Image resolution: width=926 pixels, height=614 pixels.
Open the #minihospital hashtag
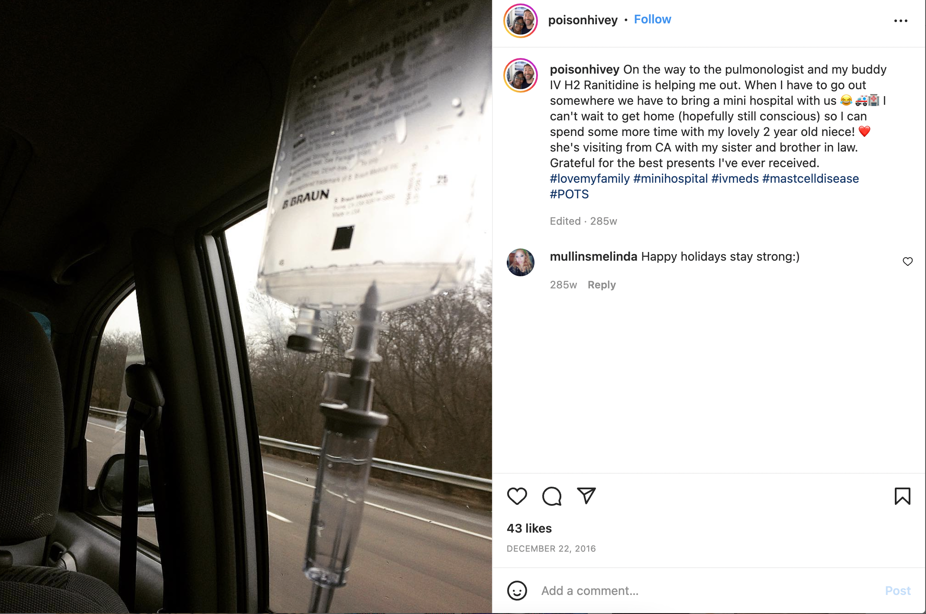[670, 178]
